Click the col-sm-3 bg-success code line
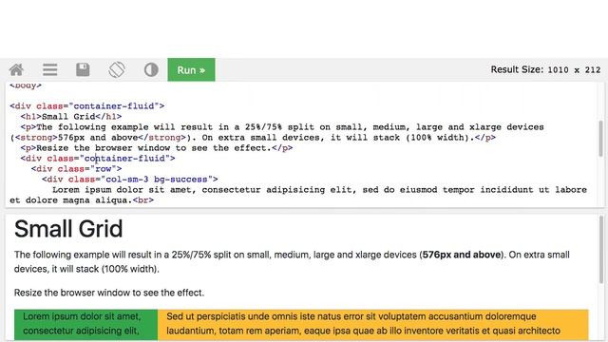This screenshot has height=342, width=608. tap(130, 180)
